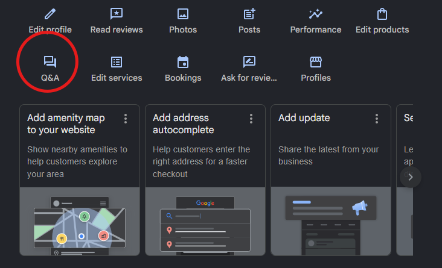Open options menu for Add address autocomplete card
The image size is (442, 268).
[251, 119]
